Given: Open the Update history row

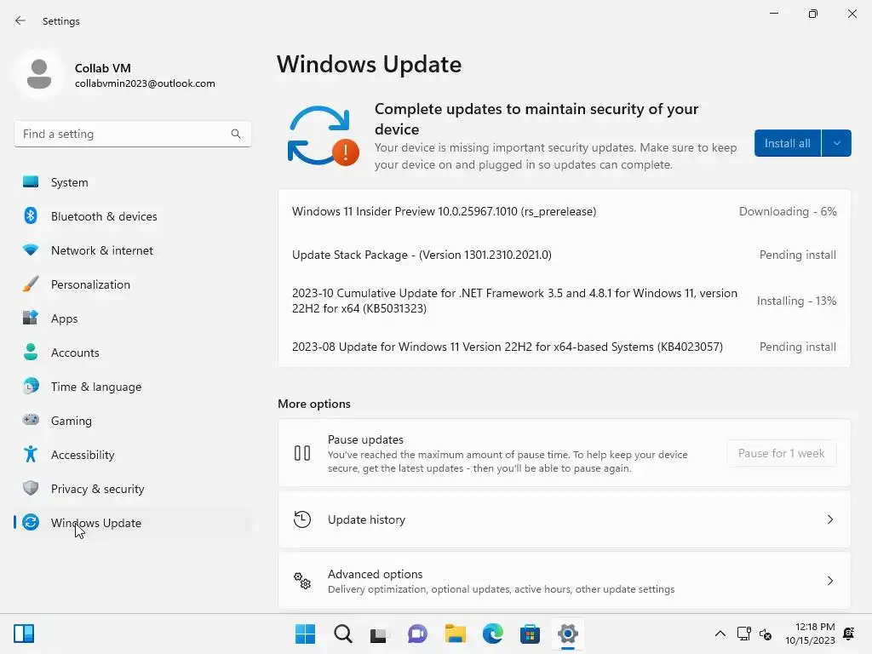Looking at the screenshot, I should (564, 519).
